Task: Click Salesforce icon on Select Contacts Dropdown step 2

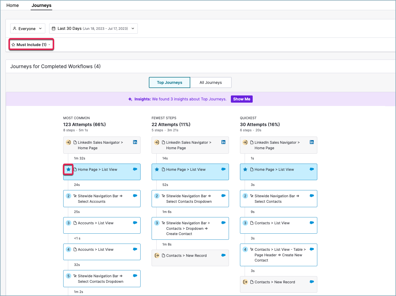Action: [x=223, y=196]
